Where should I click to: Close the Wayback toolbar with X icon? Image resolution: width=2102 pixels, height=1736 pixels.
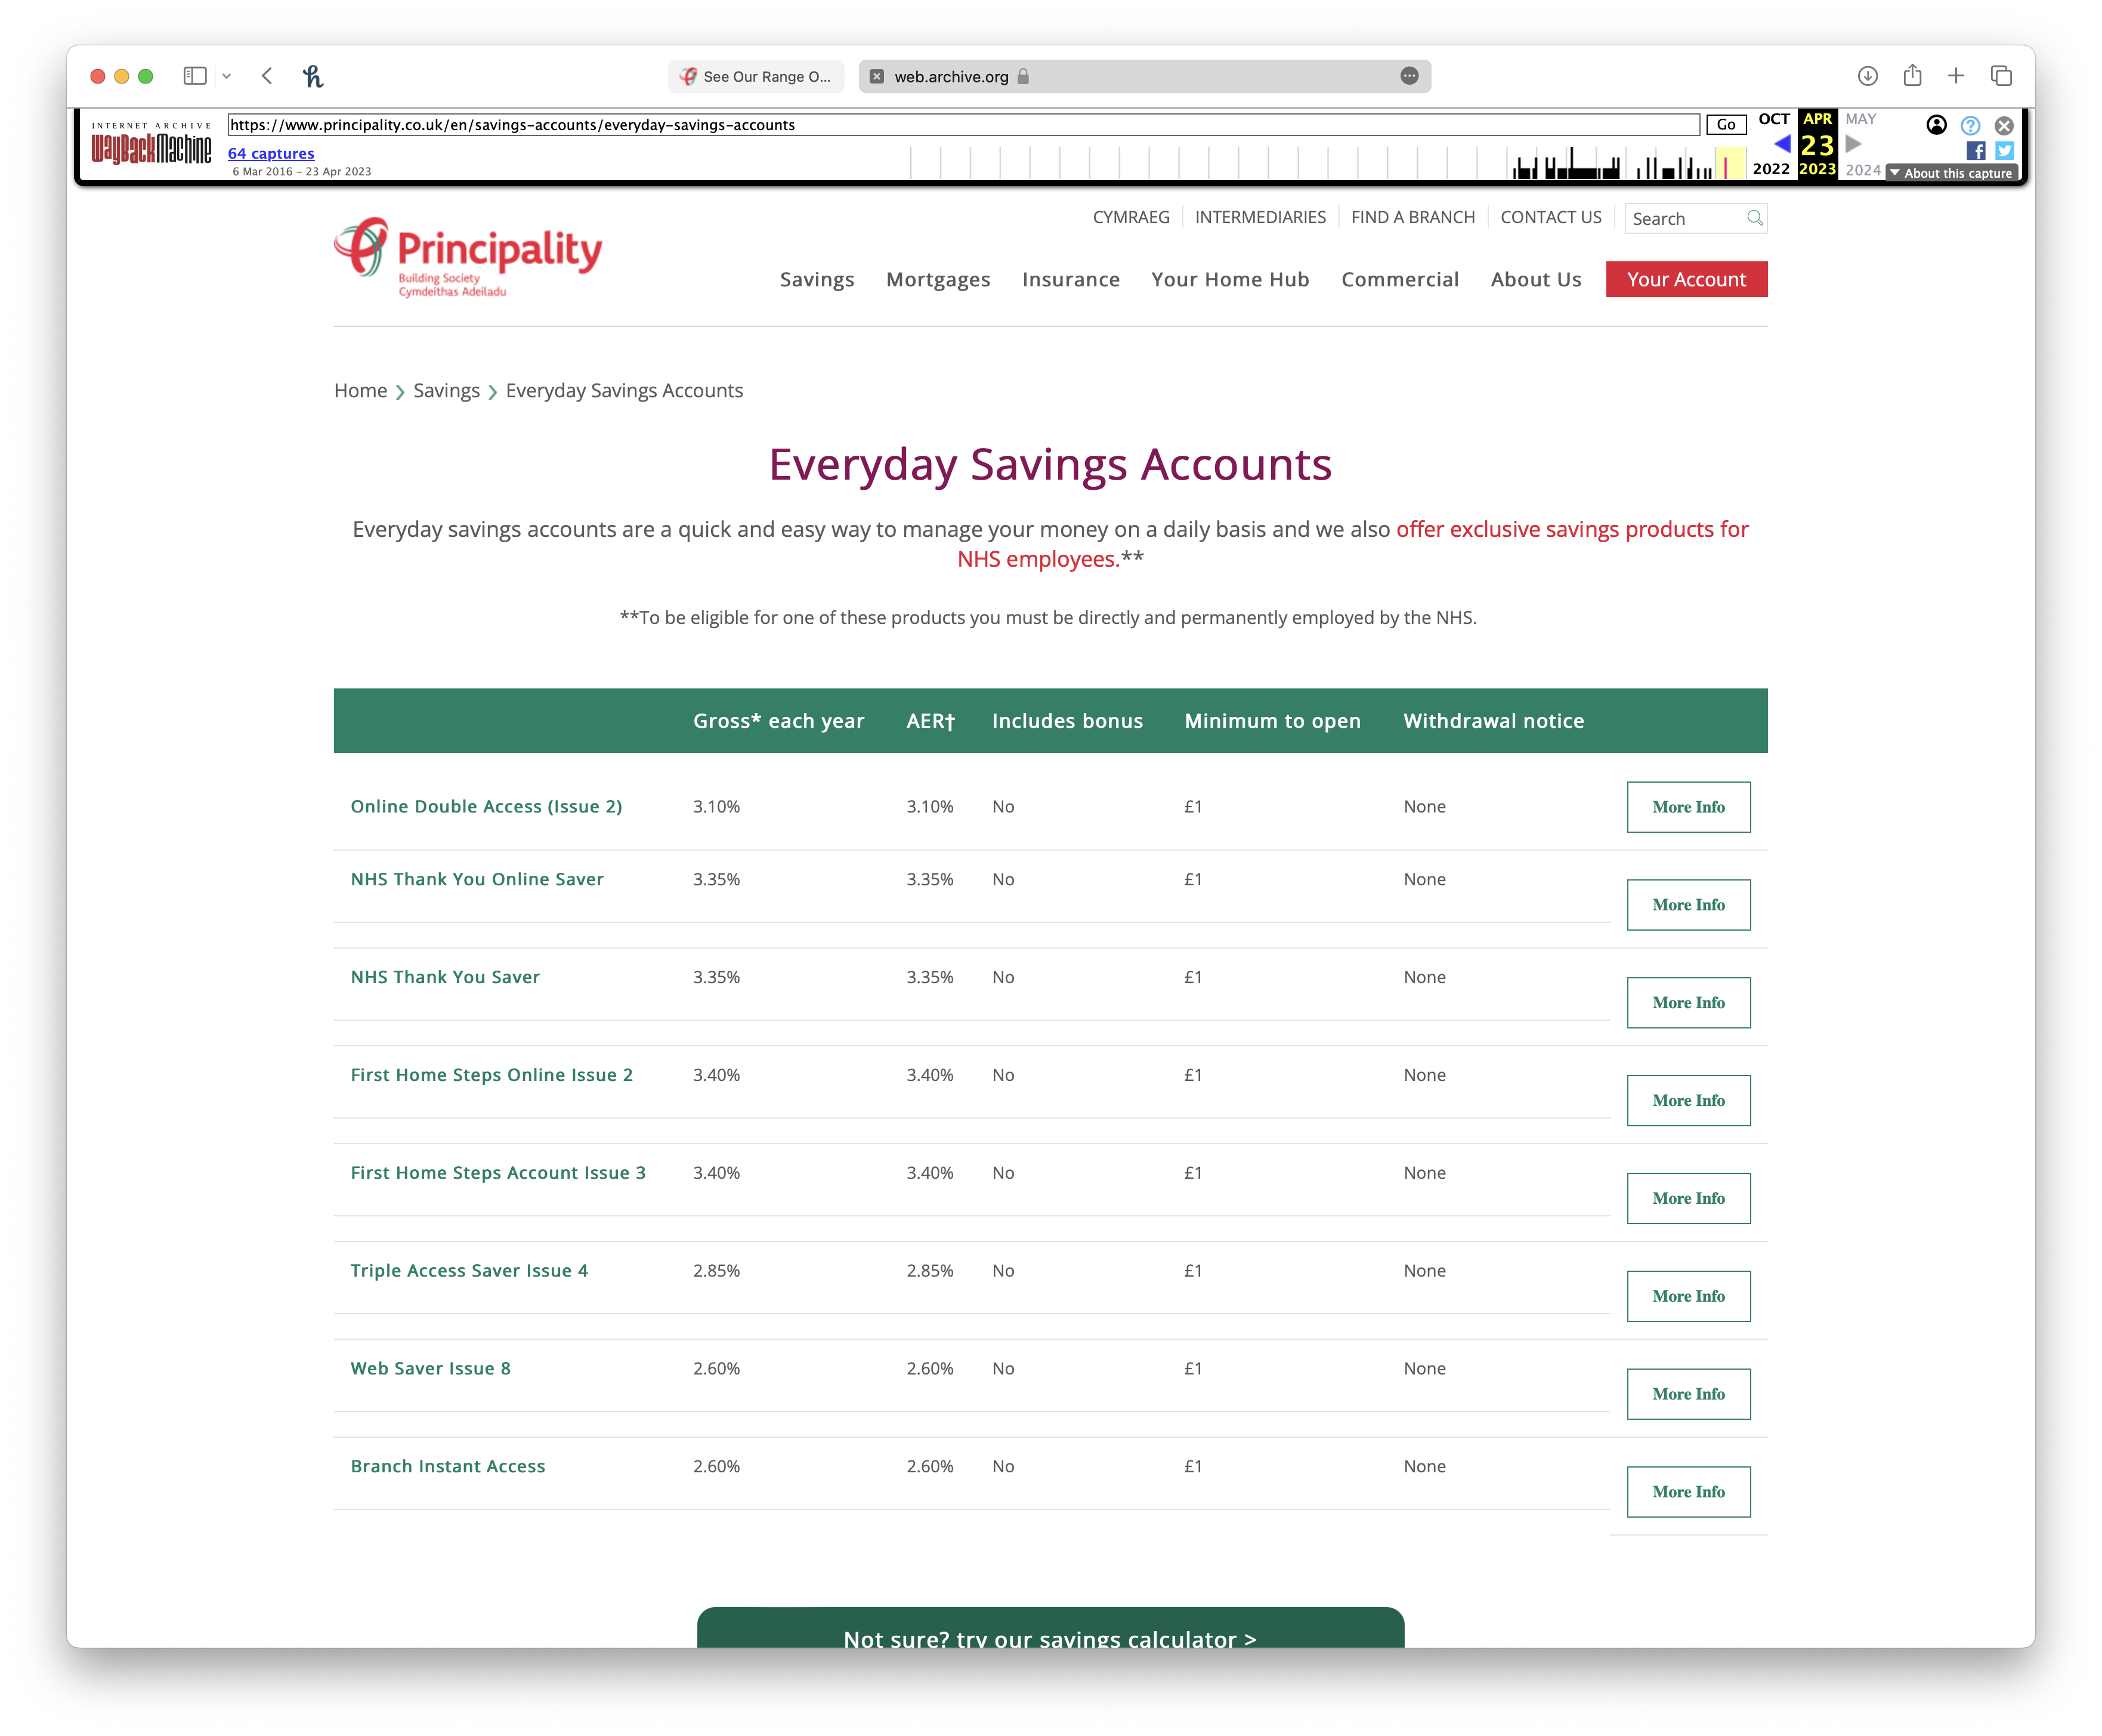tap(2004, 126)
